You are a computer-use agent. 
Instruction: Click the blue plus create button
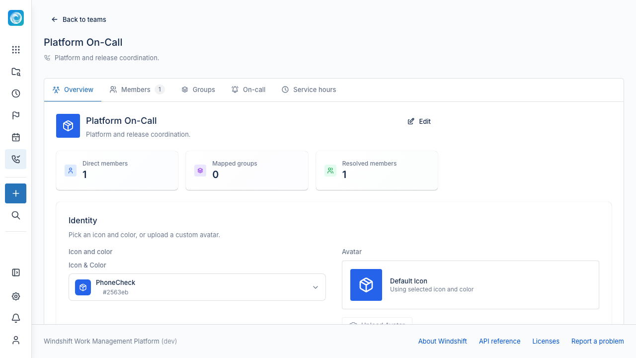pyautogui.click(x=16, y=193)
